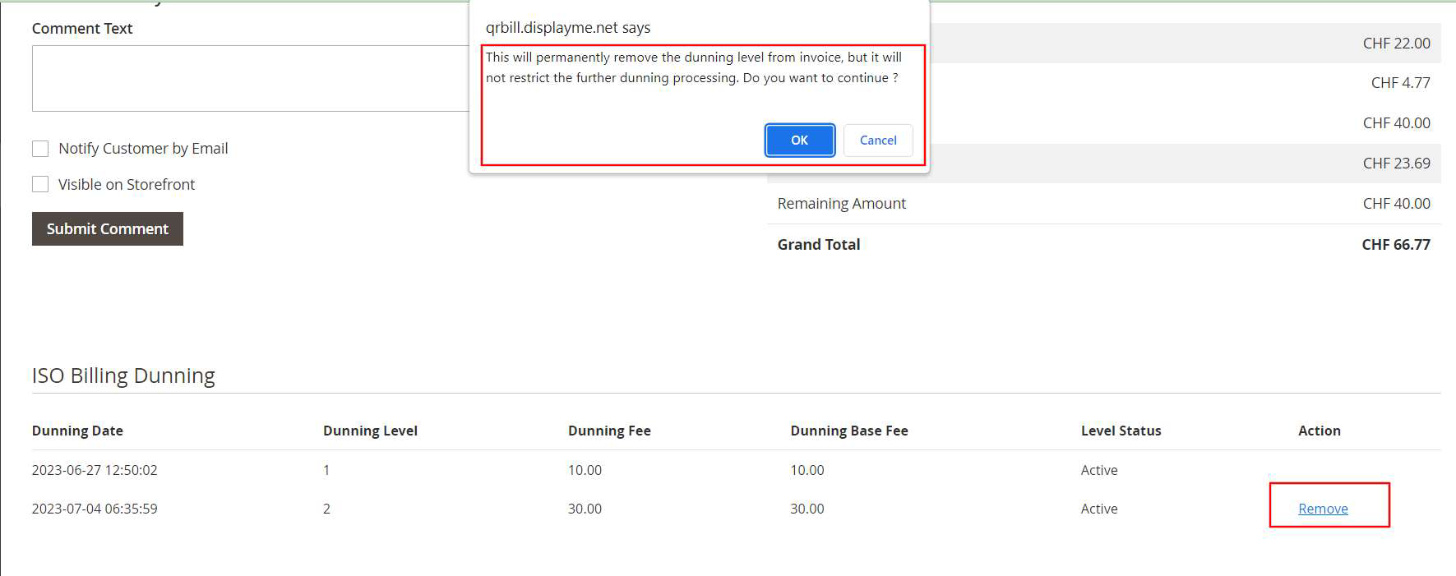The image size is (1456, 576).
Task: Click the CHF 66.77 grand total amount
Action: pyautogui.click(x=1395, y=244)
